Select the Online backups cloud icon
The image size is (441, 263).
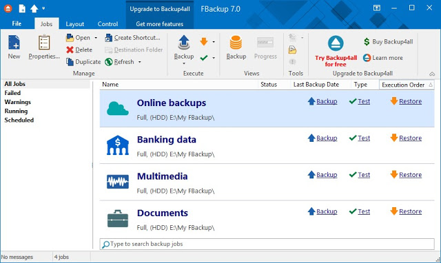click(x=118, y=109)
